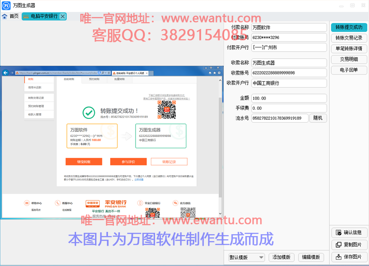Click the preview scrollbar up arrow
Screen dimensions: 369x266
tap(220, 80)
